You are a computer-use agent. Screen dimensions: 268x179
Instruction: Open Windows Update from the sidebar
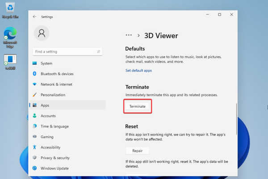(x=54, y=168)
